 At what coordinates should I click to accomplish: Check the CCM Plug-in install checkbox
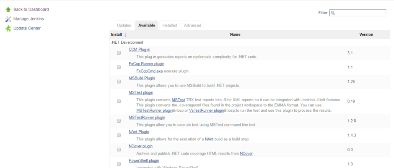click(119, 53)
